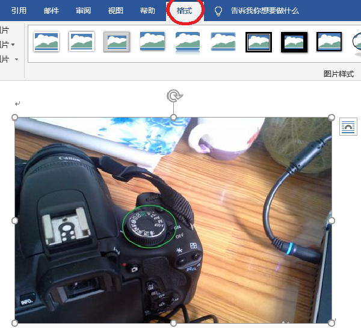This screenshot has height=328, width=361.
Task: Apply the thick black matte picture style
Action: (294, 42)
